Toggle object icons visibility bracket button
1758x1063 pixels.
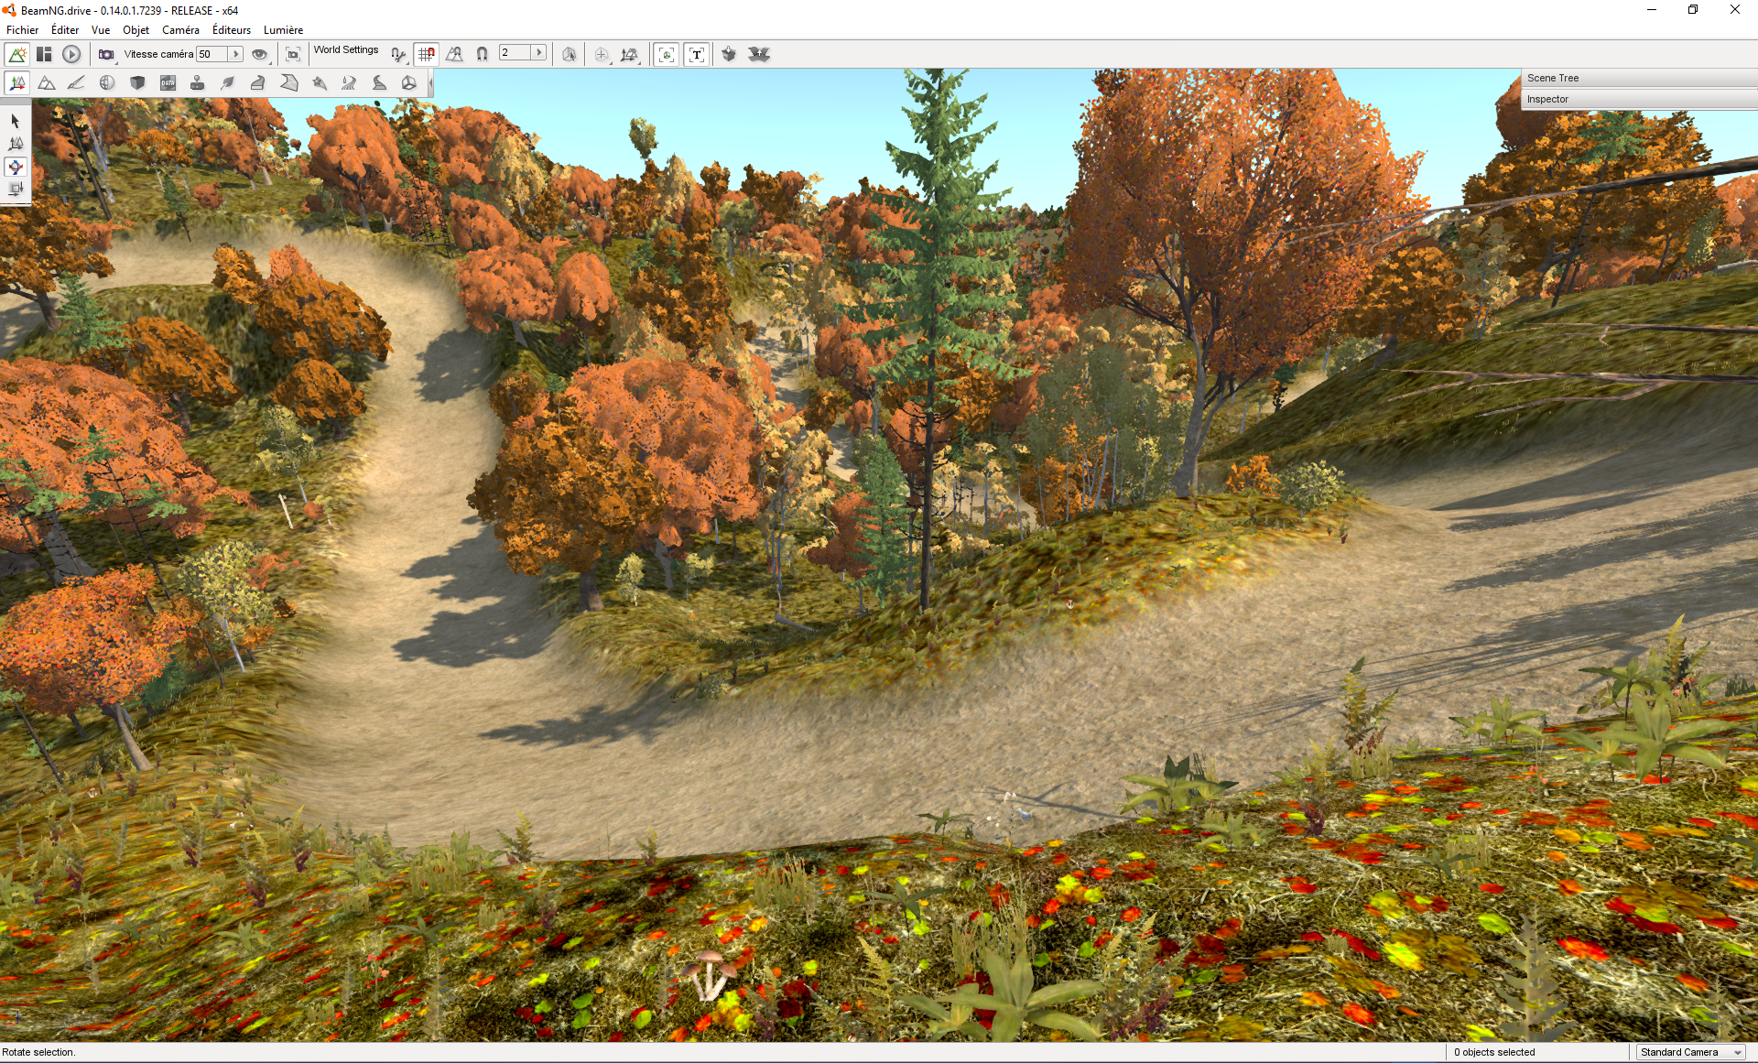point(667,55)
